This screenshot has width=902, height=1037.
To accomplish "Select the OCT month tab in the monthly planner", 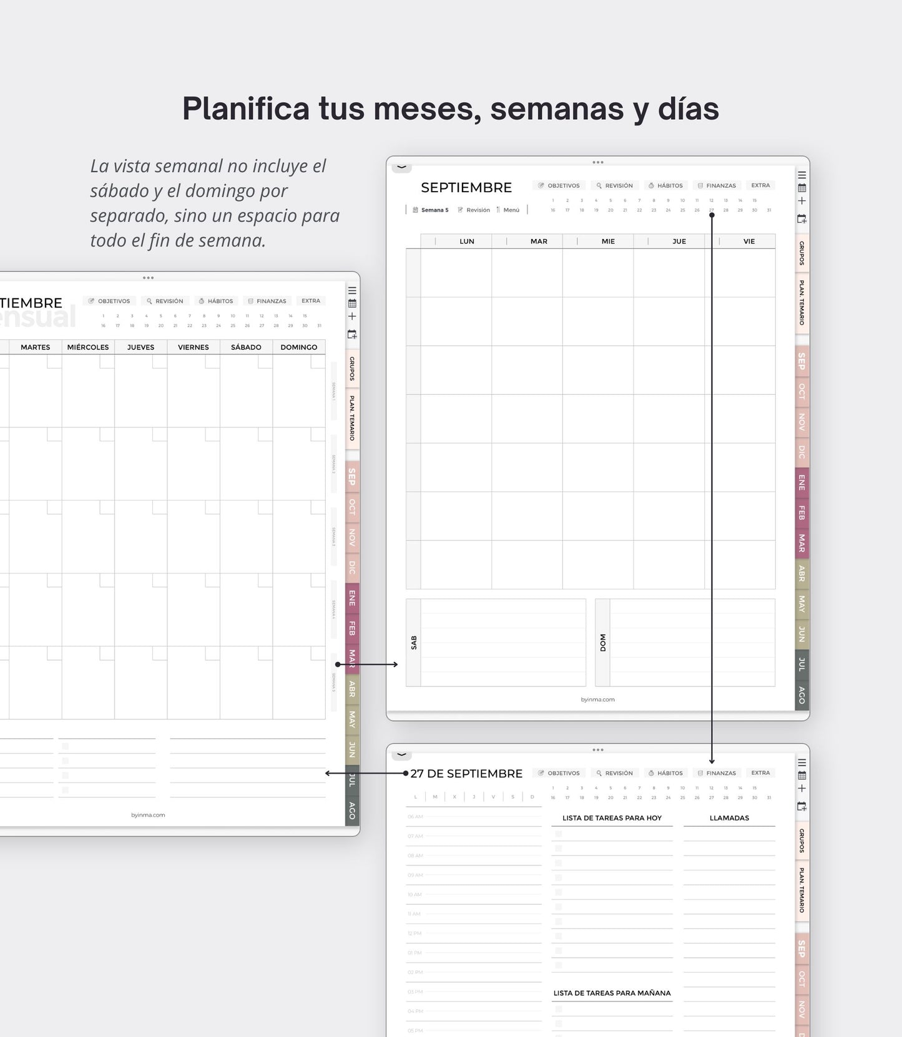I will (x=352, y=507).
